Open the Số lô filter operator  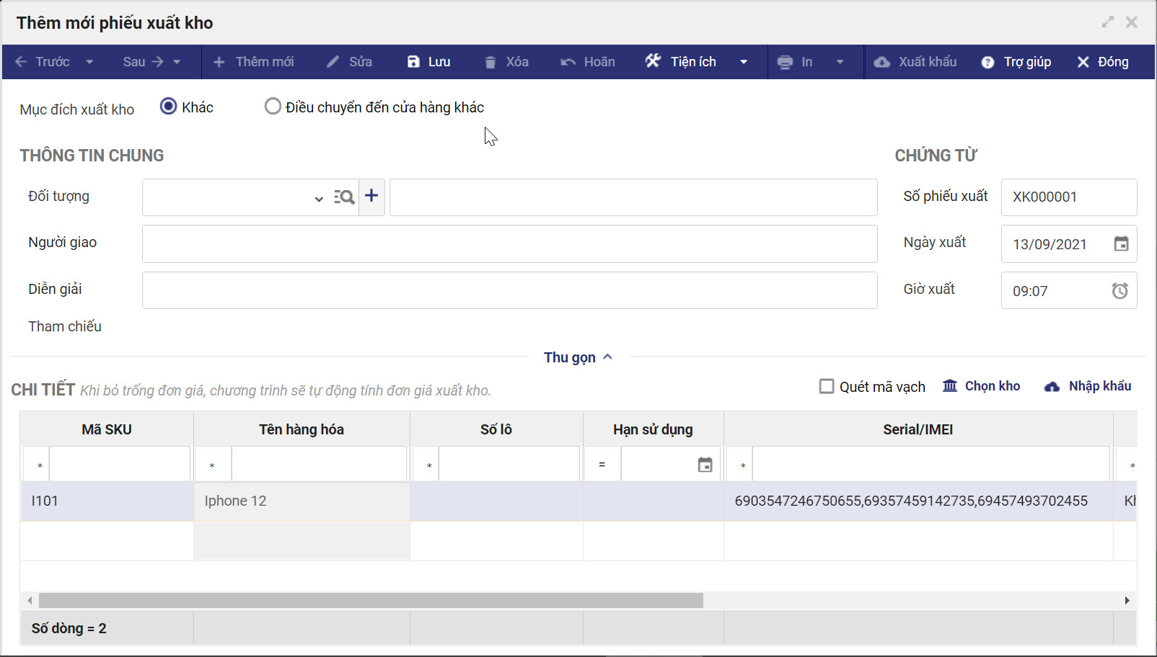(x=426, y=465)
